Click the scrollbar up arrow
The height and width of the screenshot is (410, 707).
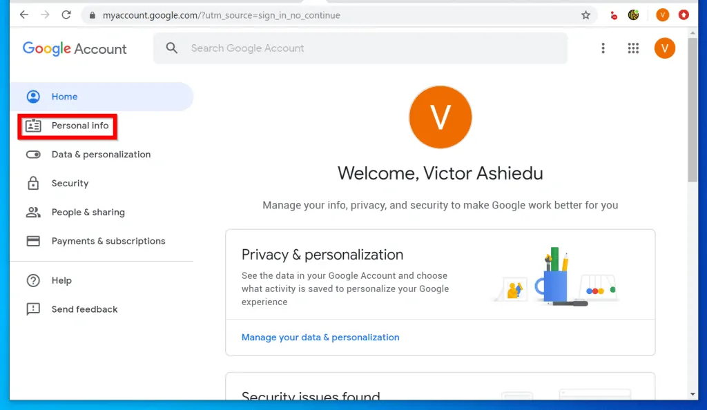tap(693, 33)
